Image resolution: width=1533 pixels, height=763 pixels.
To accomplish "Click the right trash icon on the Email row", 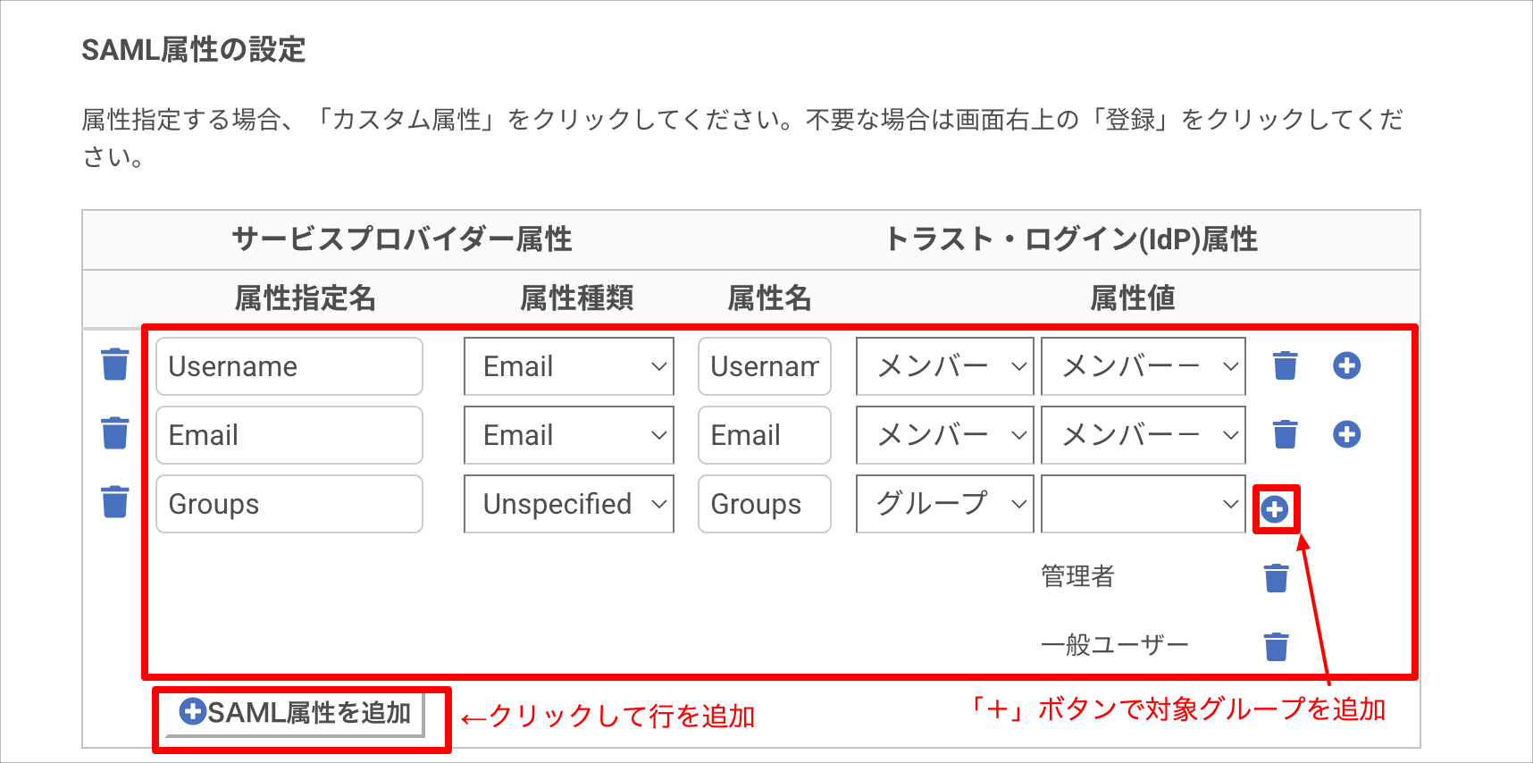I will click(x=1285, y=434).
